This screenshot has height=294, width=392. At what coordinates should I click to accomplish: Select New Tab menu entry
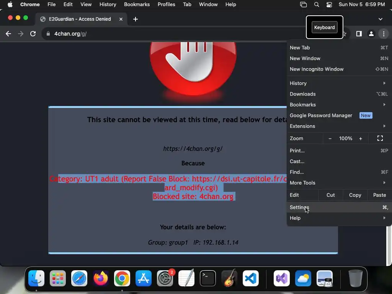[339, 47]
